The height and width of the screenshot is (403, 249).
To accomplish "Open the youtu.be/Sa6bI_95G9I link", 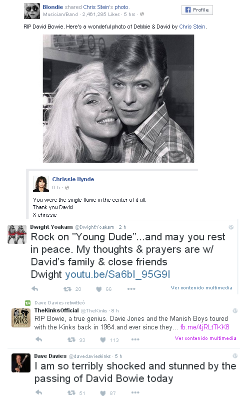I will point(117,274).
